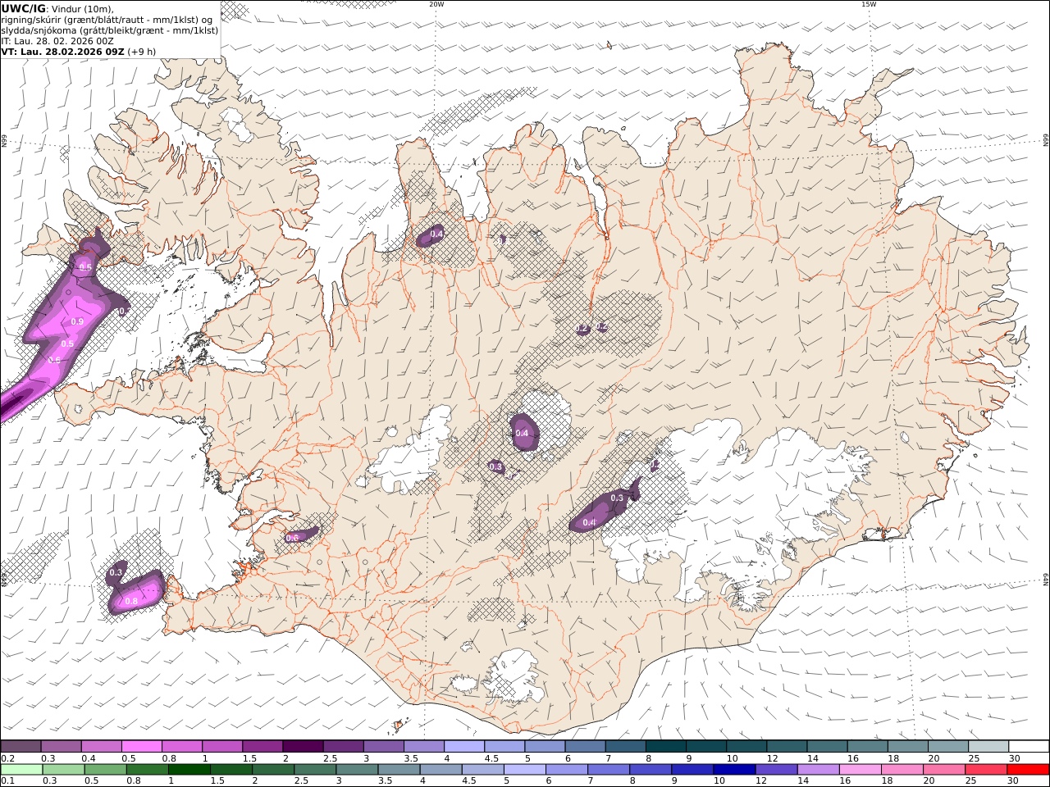Choose the orchid 0.4 snow legend swatch

coord(102,747)
